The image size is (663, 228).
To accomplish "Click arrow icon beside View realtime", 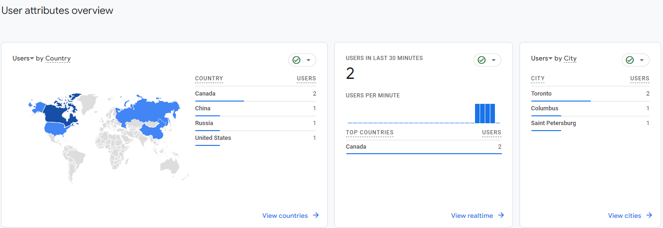I will [x=501, y=215].
